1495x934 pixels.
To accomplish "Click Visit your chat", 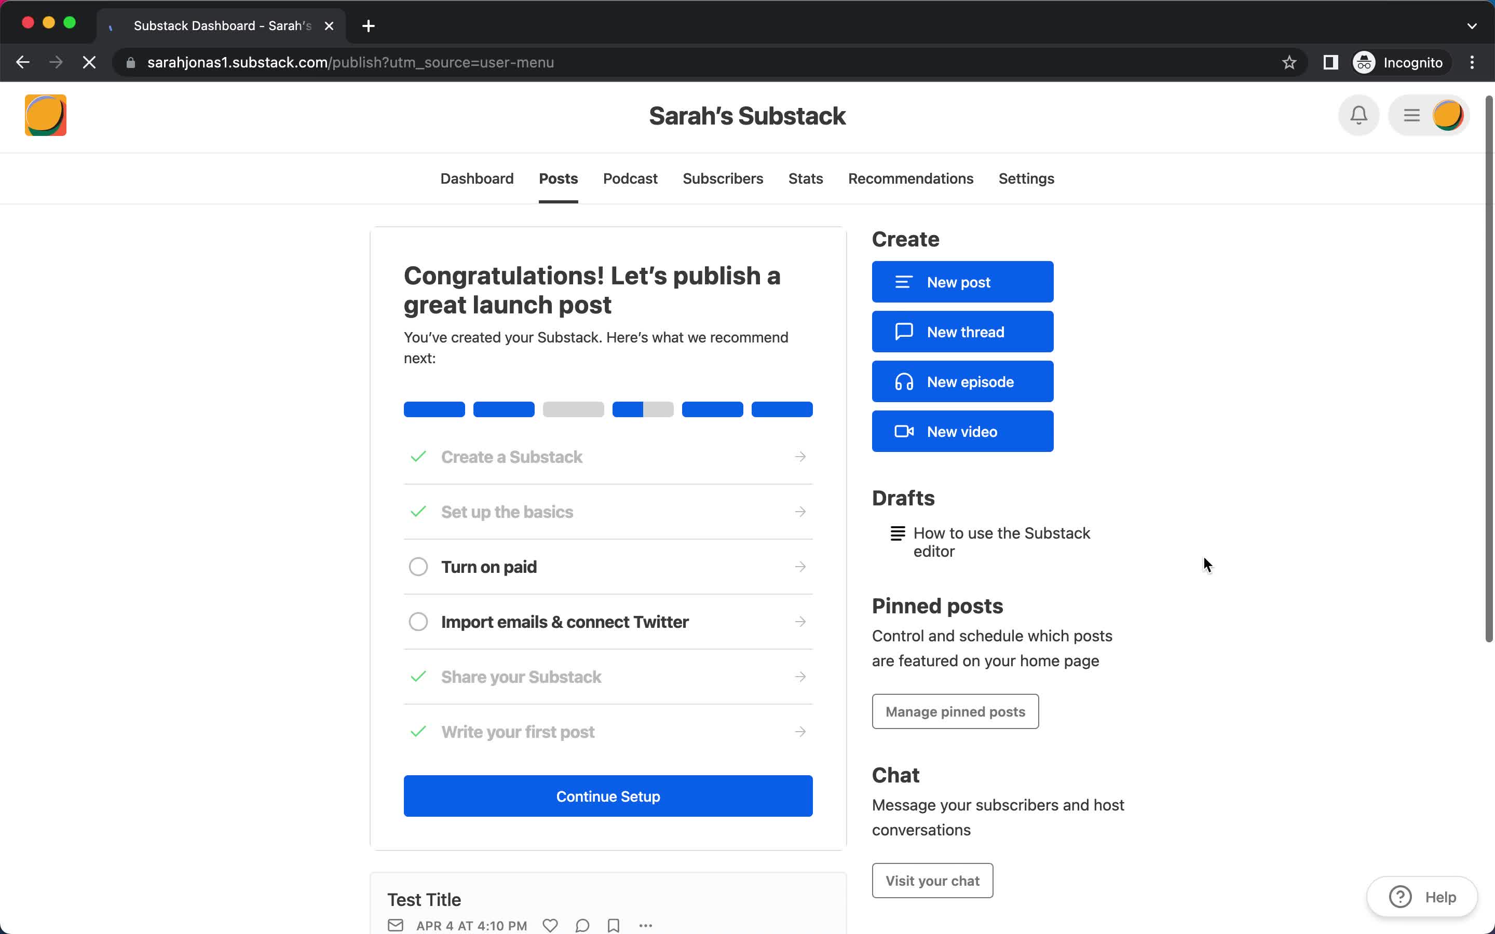I will (x=932, y=880).
